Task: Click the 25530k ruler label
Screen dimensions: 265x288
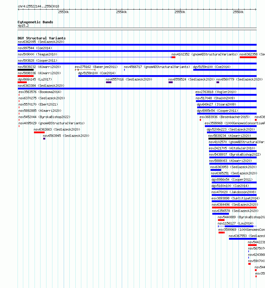Action: click(63, 12)
